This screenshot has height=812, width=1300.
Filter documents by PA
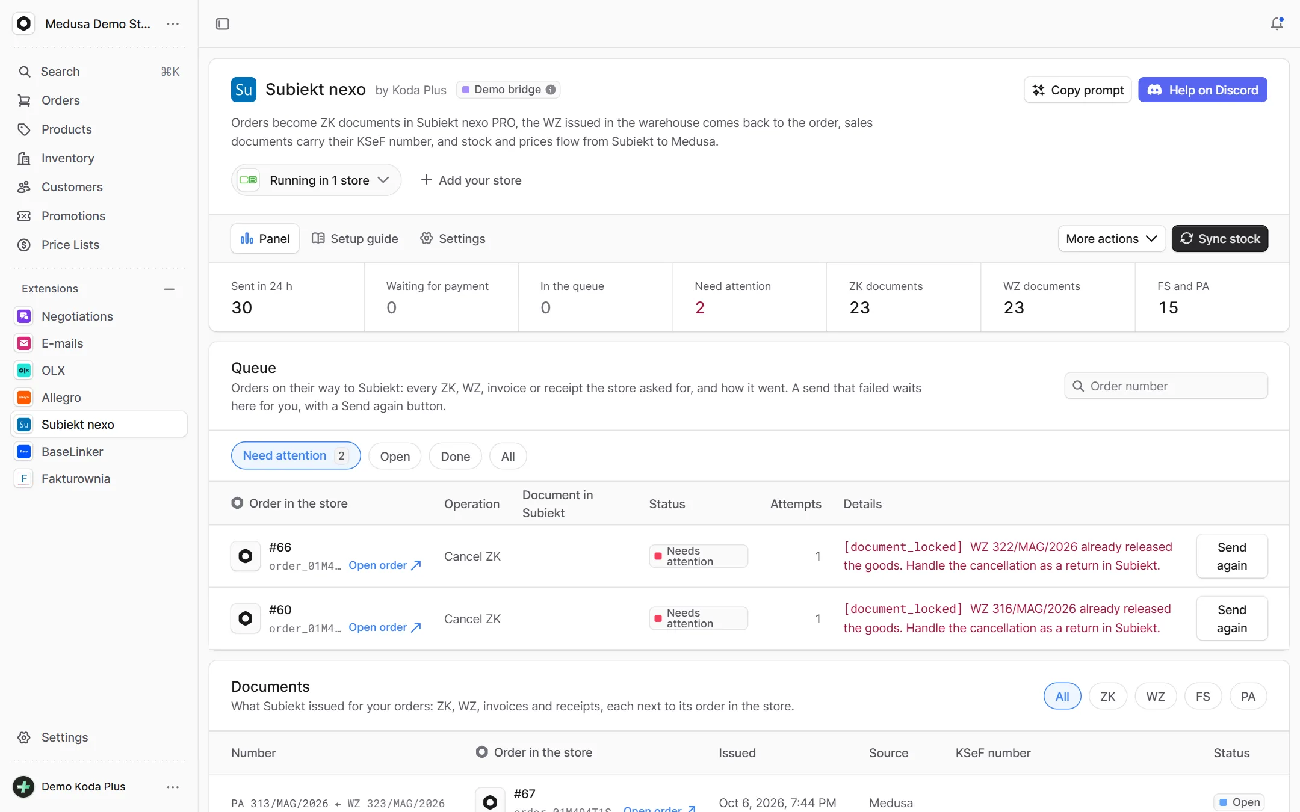(1248, 697)
